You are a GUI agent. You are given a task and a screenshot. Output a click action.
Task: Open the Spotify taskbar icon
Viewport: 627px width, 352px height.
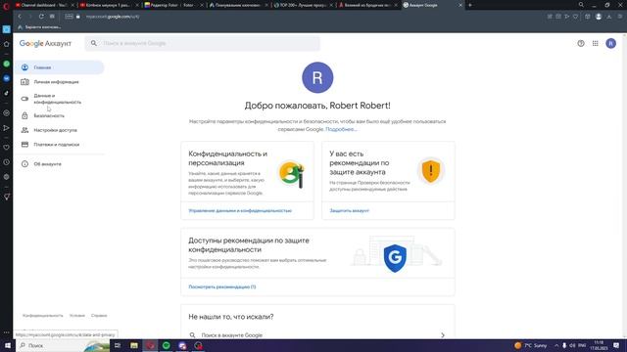(x=167, y=345)
